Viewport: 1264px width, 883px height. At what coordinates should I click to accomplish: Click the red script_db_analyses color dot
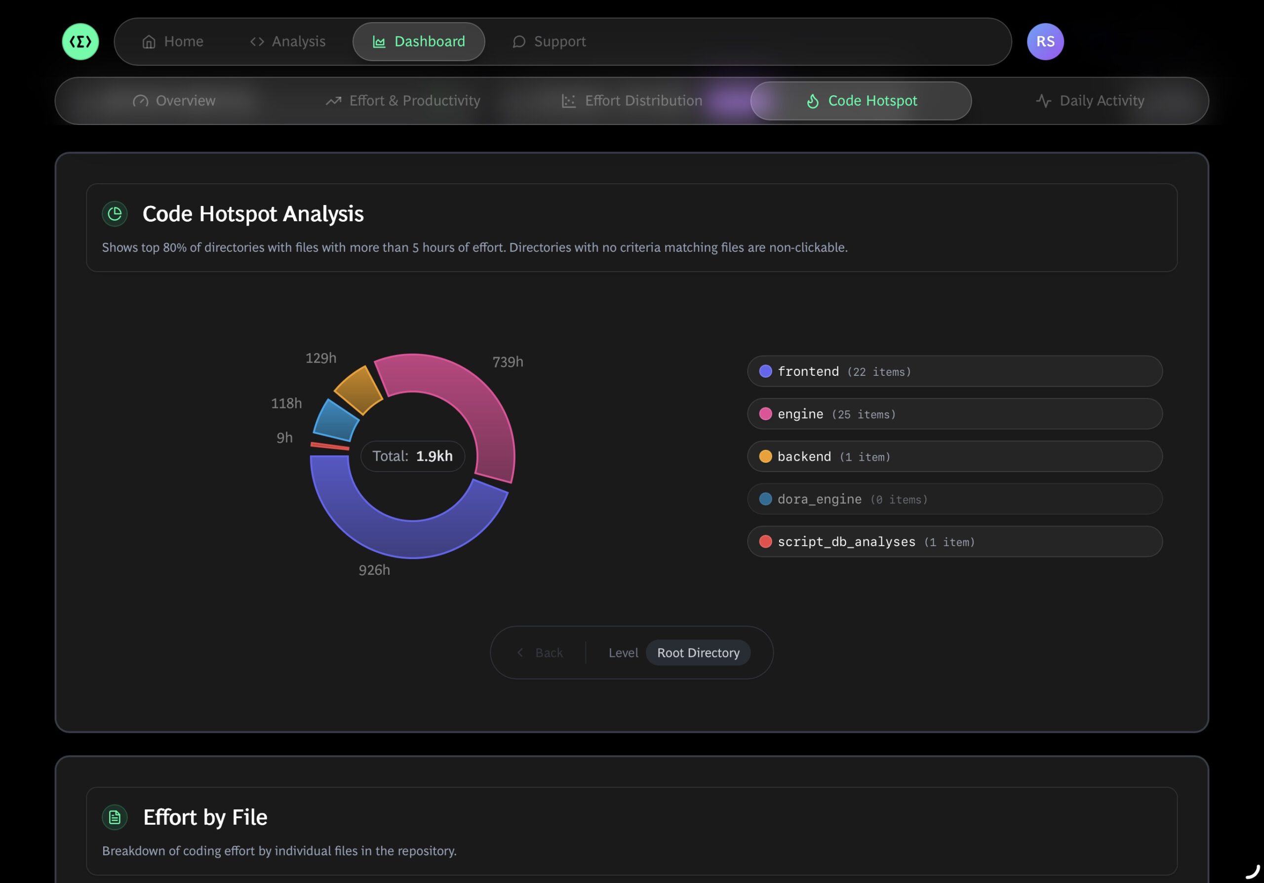pos(765,541)
